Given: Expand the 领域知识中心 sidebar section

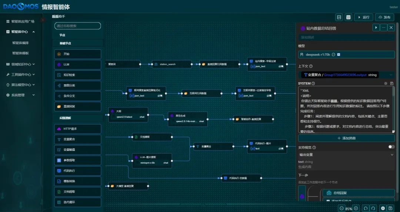Looking at the screenshot, I should click(x=34, y=64).
